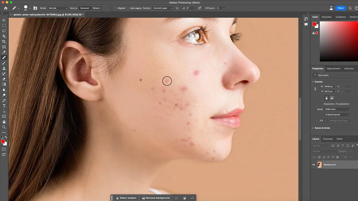Image resolution: width=358 pixels, height=201 pixels.
Task: Enable the Aligned checkbox
Action: pyautogui.click(x=115, y=8)
